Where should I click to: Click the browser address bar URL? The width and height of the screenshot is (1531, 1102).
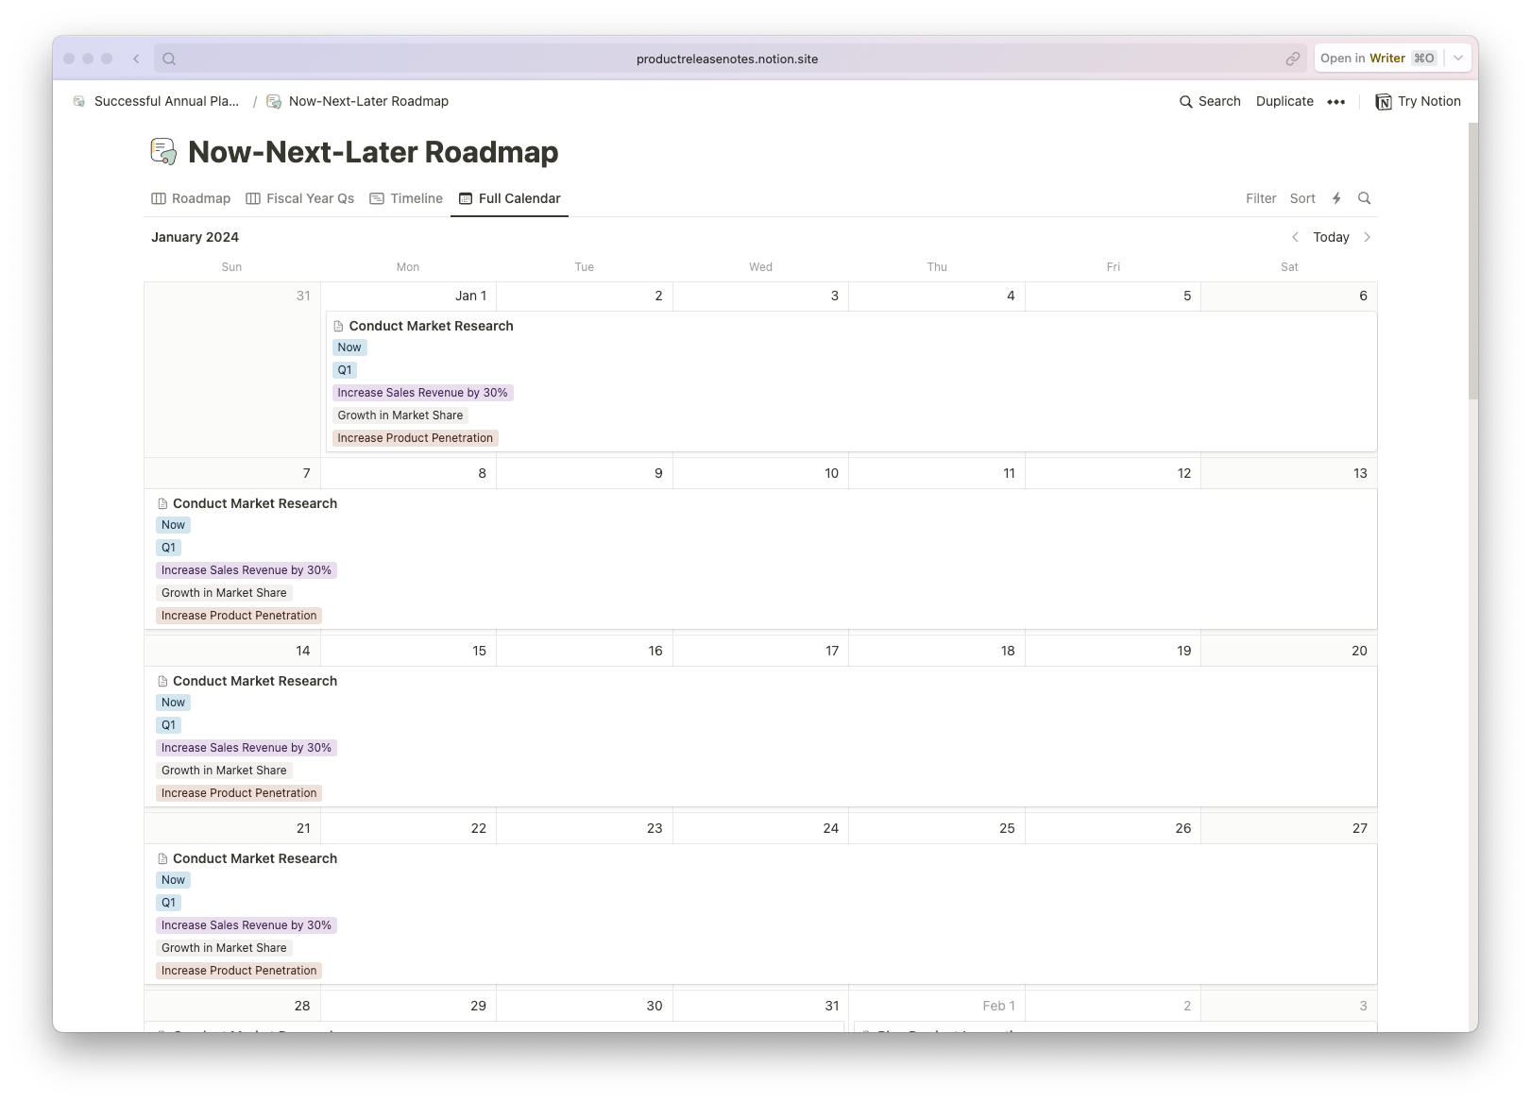(727, 59)
